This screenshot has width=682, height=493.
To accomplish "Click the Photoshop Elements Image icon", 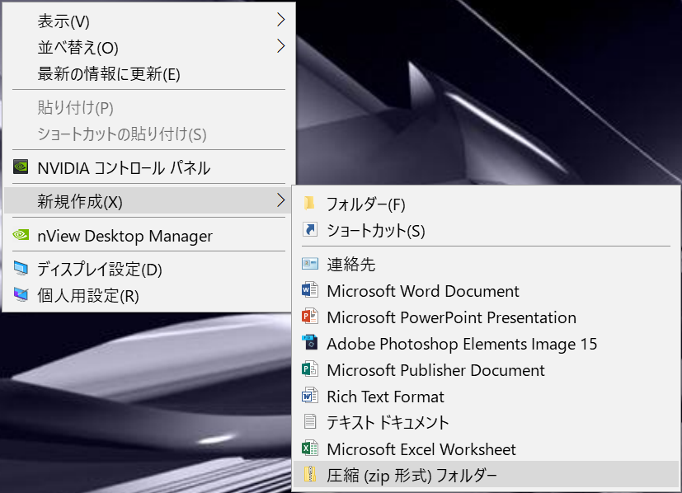I will 310,343.
